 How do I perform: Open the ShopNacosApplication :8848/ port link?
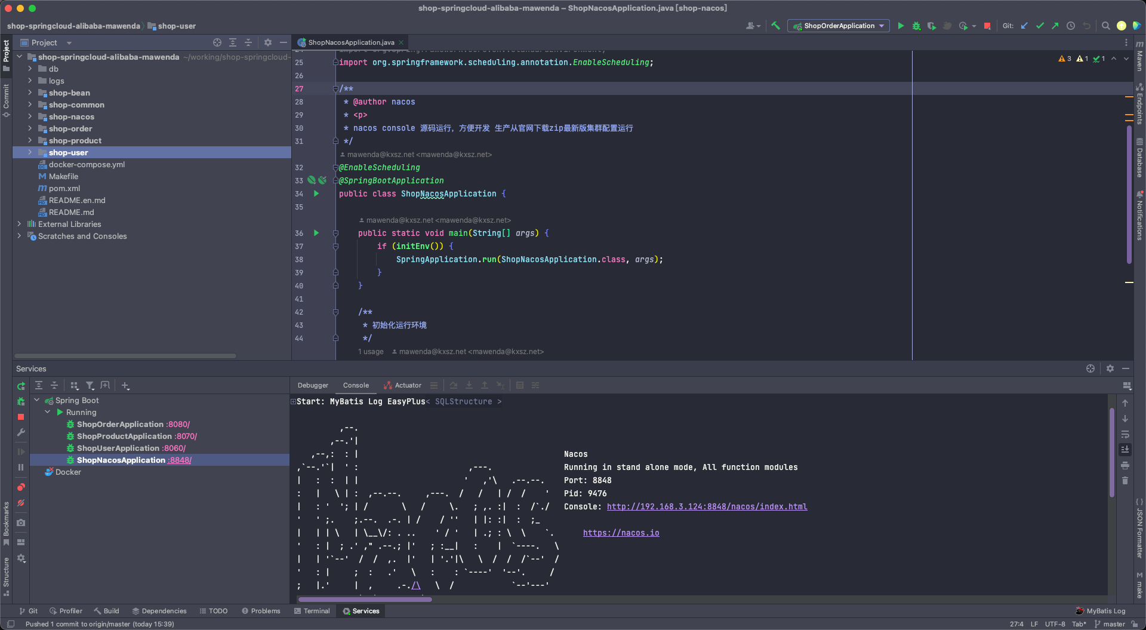tap(180, 460)
